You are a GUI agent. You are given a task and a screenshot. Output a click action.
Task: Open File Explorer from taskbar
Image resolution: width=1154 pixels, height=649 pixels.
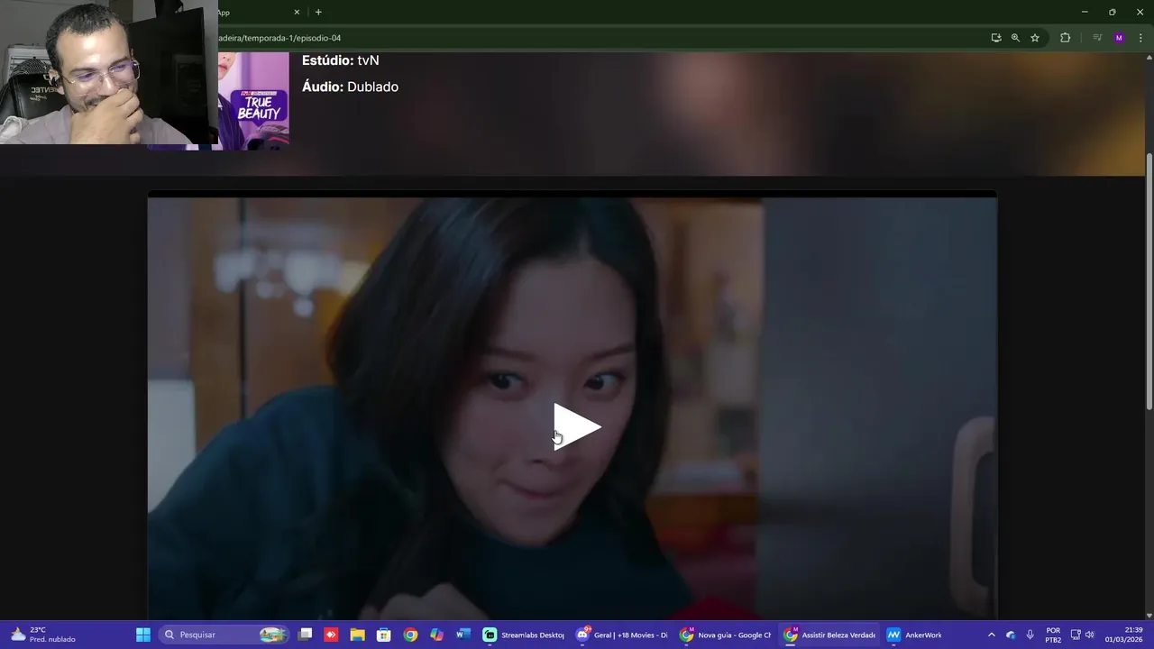358,635
